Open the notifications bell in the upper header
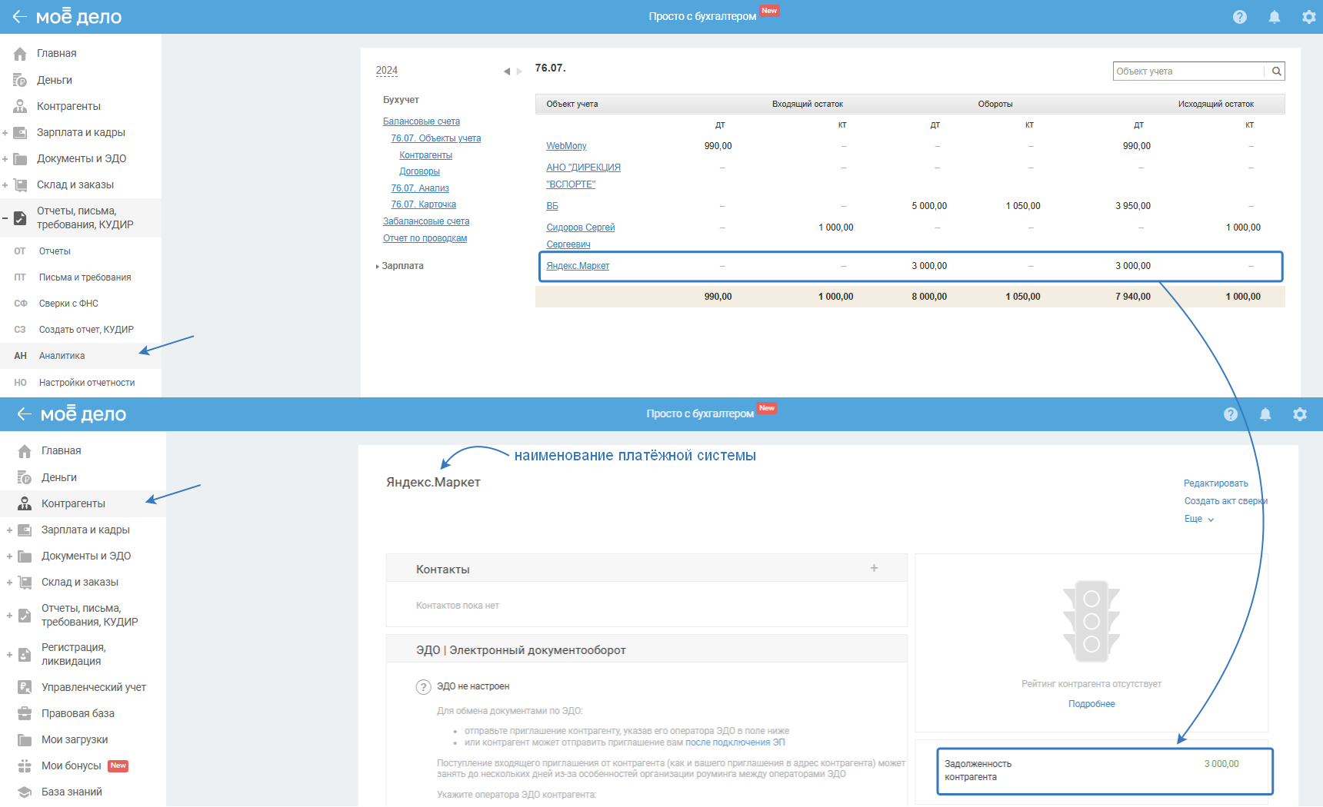Viewport: 1323px width, 807px height. click(x=1275, y=17)
